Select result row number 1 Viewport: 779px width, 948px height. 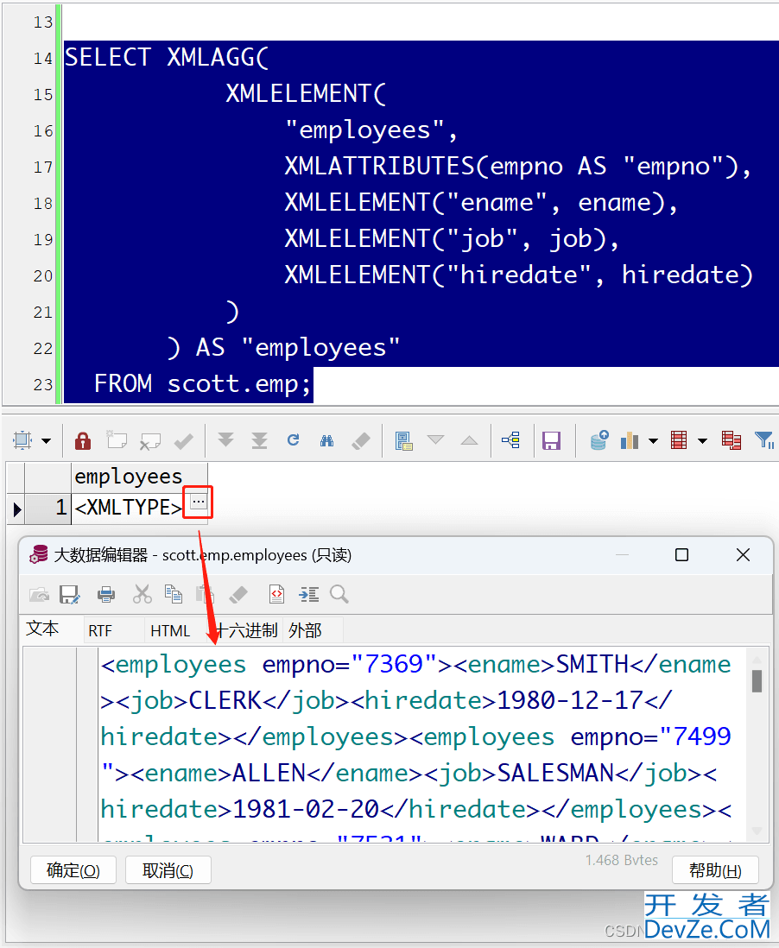point(47,508)
